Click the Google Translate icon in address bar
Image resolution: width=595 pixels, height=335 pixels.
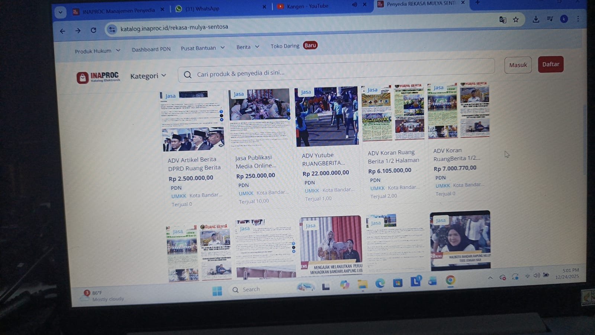pos(502,20)
